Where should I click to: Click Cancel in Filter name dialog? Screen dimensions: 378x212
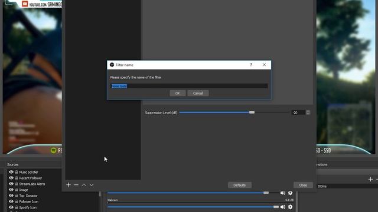click(198, 93)
